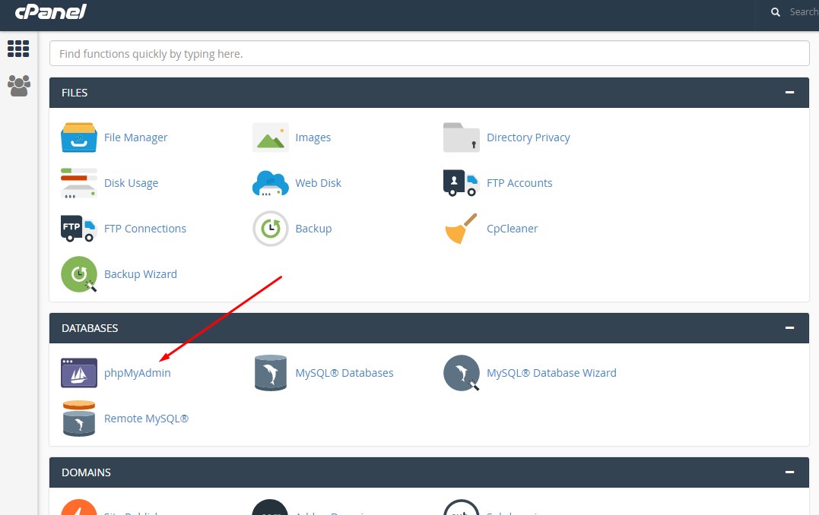
Task: Click the DATABASES section heading
Action: pyautogui.click(x=90, y=327)
